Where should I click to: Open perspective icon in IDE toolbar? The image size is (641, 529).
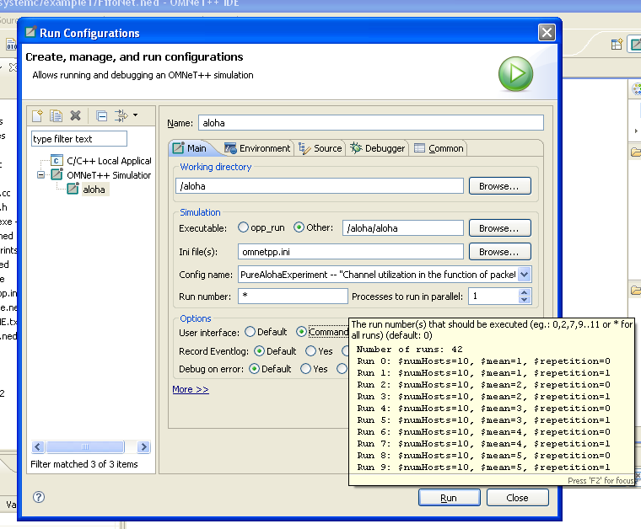[617, 44]
